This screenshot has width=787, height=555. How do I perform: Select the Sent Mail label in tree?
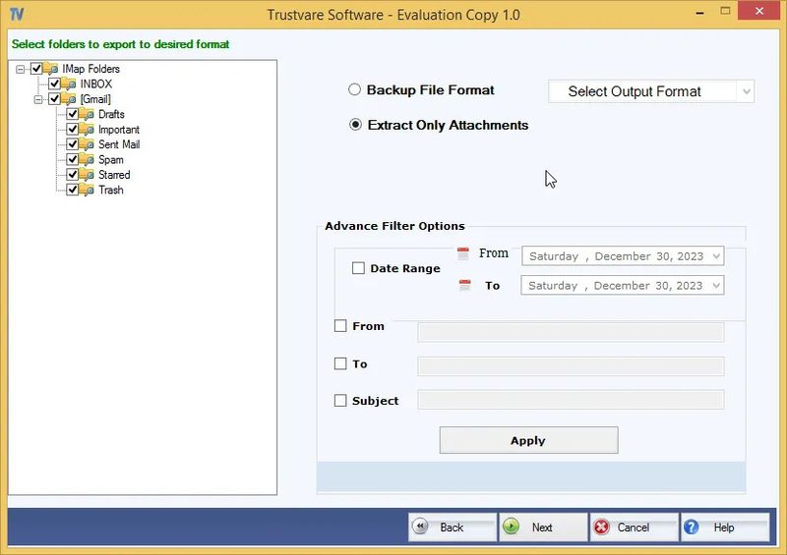119,144
